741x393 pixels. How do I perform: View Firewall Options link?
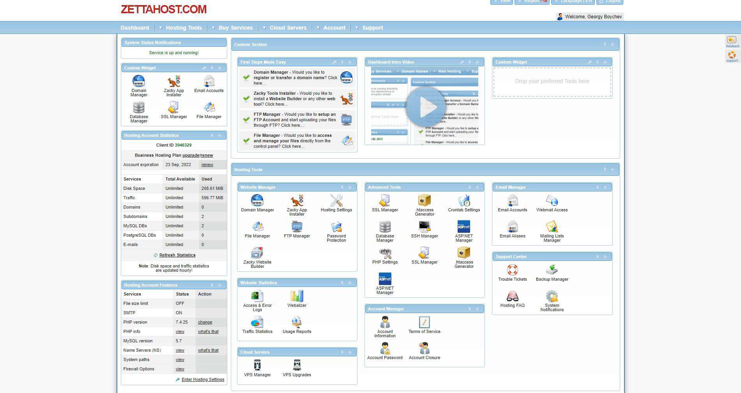180,369
